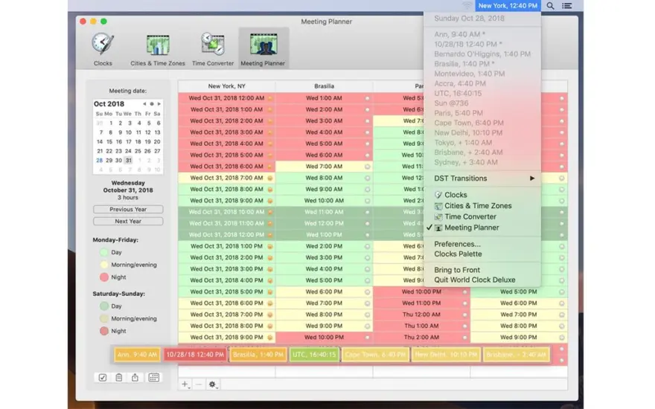Choose Quit World Clock Deluxe

point(482,280)
